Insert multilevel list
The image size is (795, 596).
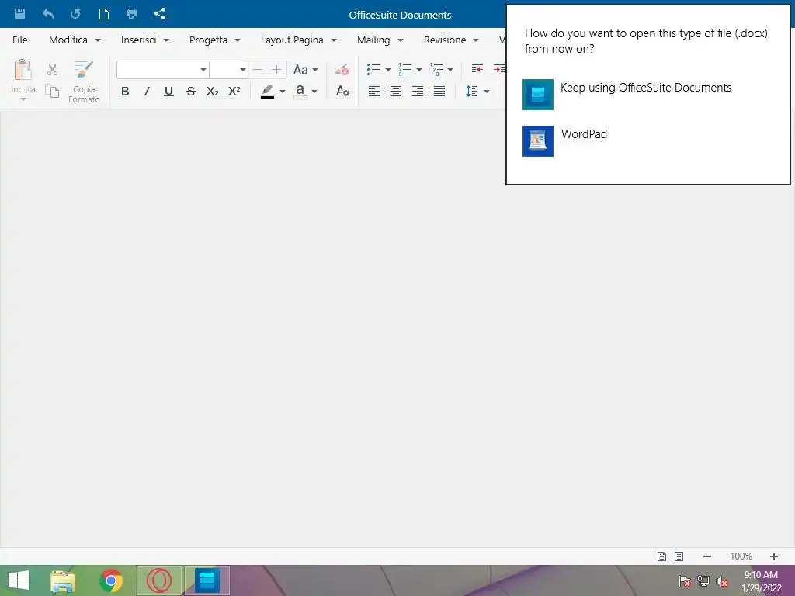coord(436,69)
